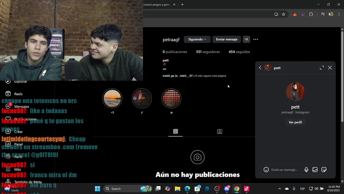Bookmark this page with the star icon
Viewport: 344px width, 194px height.
(x=284, y=14)
